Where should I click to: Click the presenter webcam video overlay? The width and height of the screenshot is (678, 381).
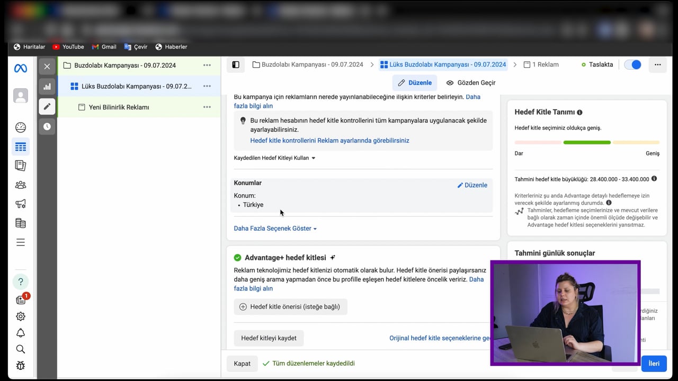[x=565, y=313]
